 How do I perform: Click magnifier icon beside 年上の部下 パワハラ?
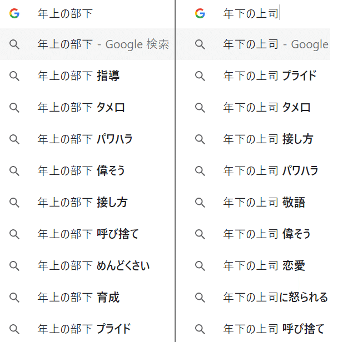(x=14, y=139)
